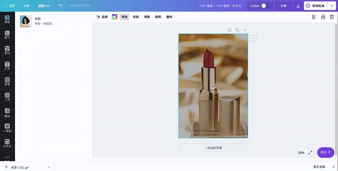Image resolution: width=338 pixels, height=171 pixels.
Task: Click the trash delete icon
Action: [x=332, y=17]
